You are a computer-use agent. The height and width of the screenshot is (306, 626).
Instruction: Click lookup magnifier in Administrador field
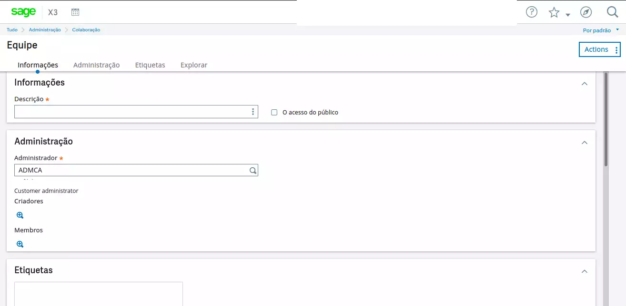[x=253, y=170]
